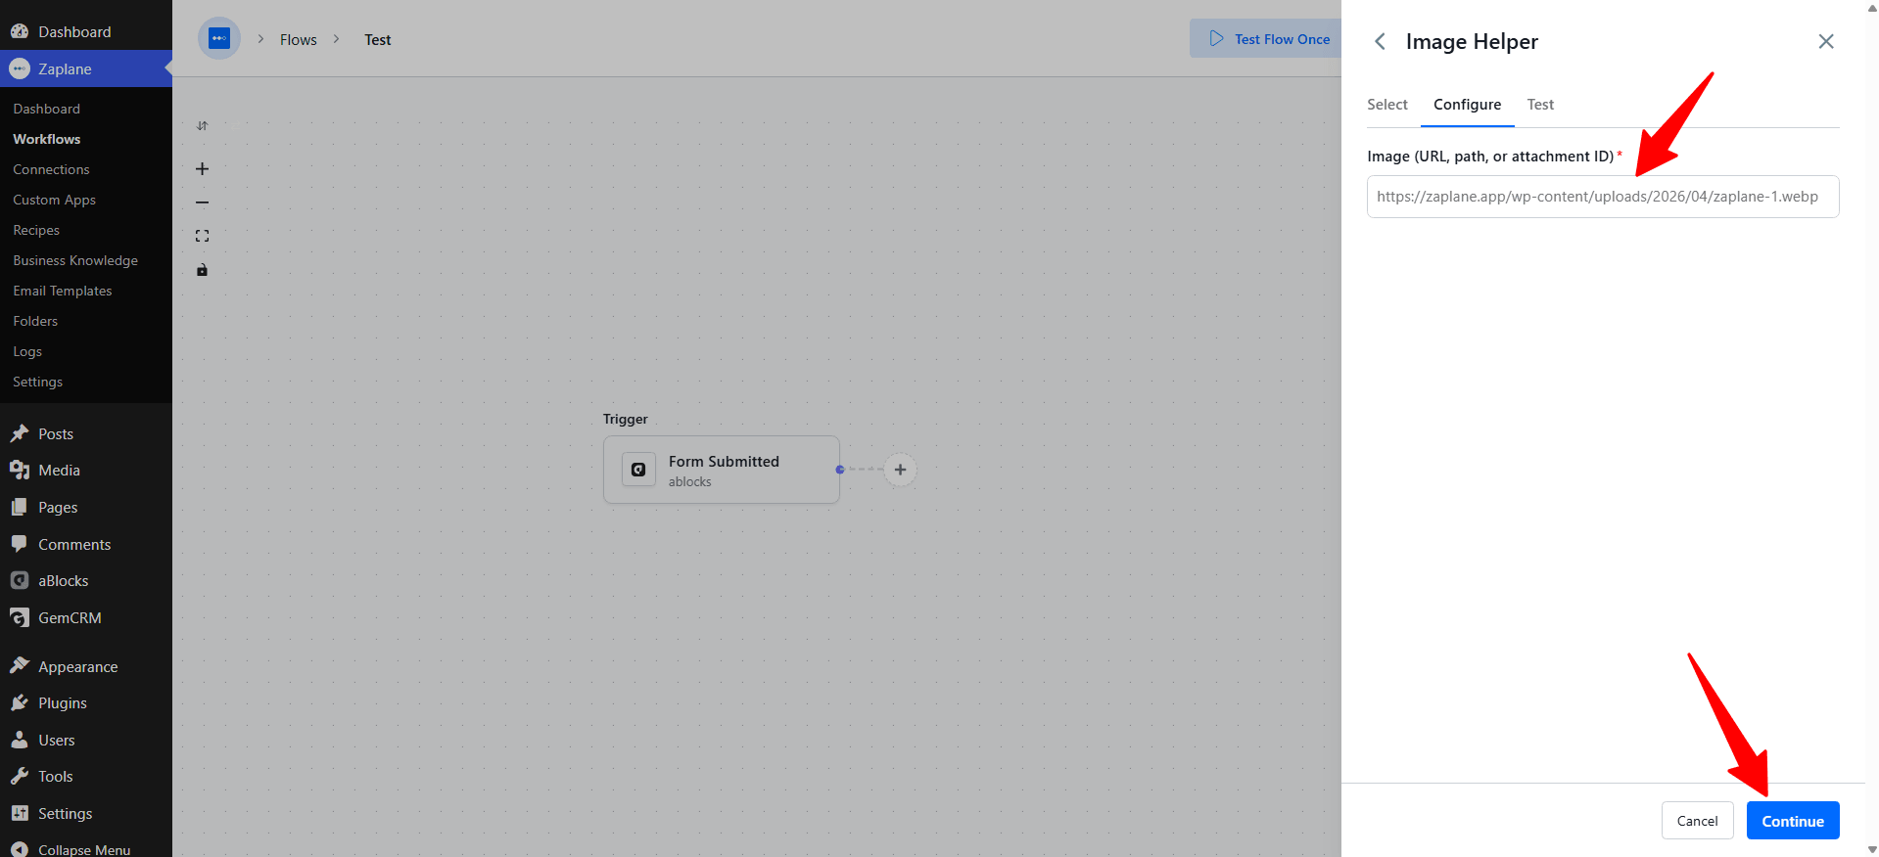Switch to the Test tab
The height and width of the screenshot is (857, 1879).
(1540, 105)
